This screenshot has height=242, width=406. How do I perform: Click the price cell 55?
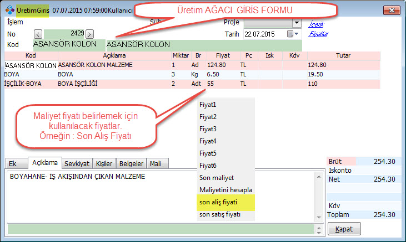click(223, 84)
